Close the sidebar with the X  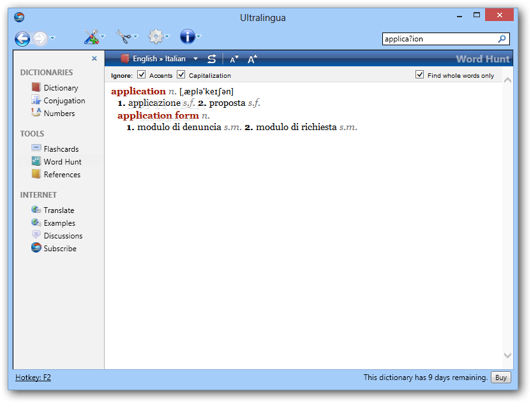(x=94, y=59)
